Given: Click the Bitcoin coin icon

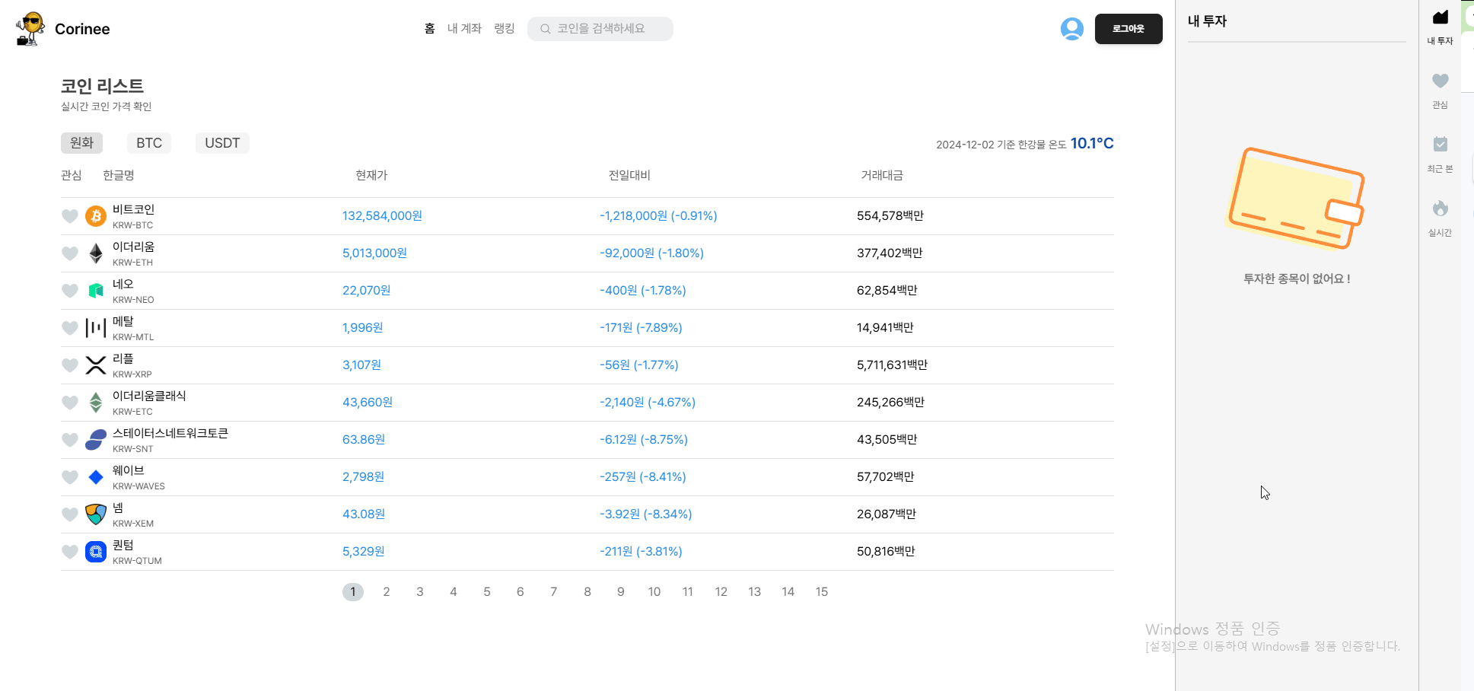Looking at the screenshot, I should coord(96,216).
